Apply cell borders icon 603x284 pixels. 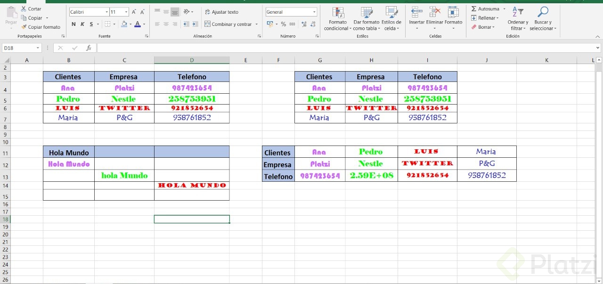107,24
